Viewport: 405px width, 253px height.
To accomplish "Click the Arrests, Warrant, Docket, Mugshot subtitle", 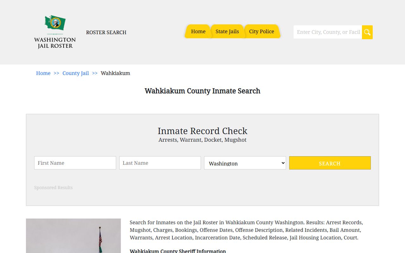I will point(202,140).
